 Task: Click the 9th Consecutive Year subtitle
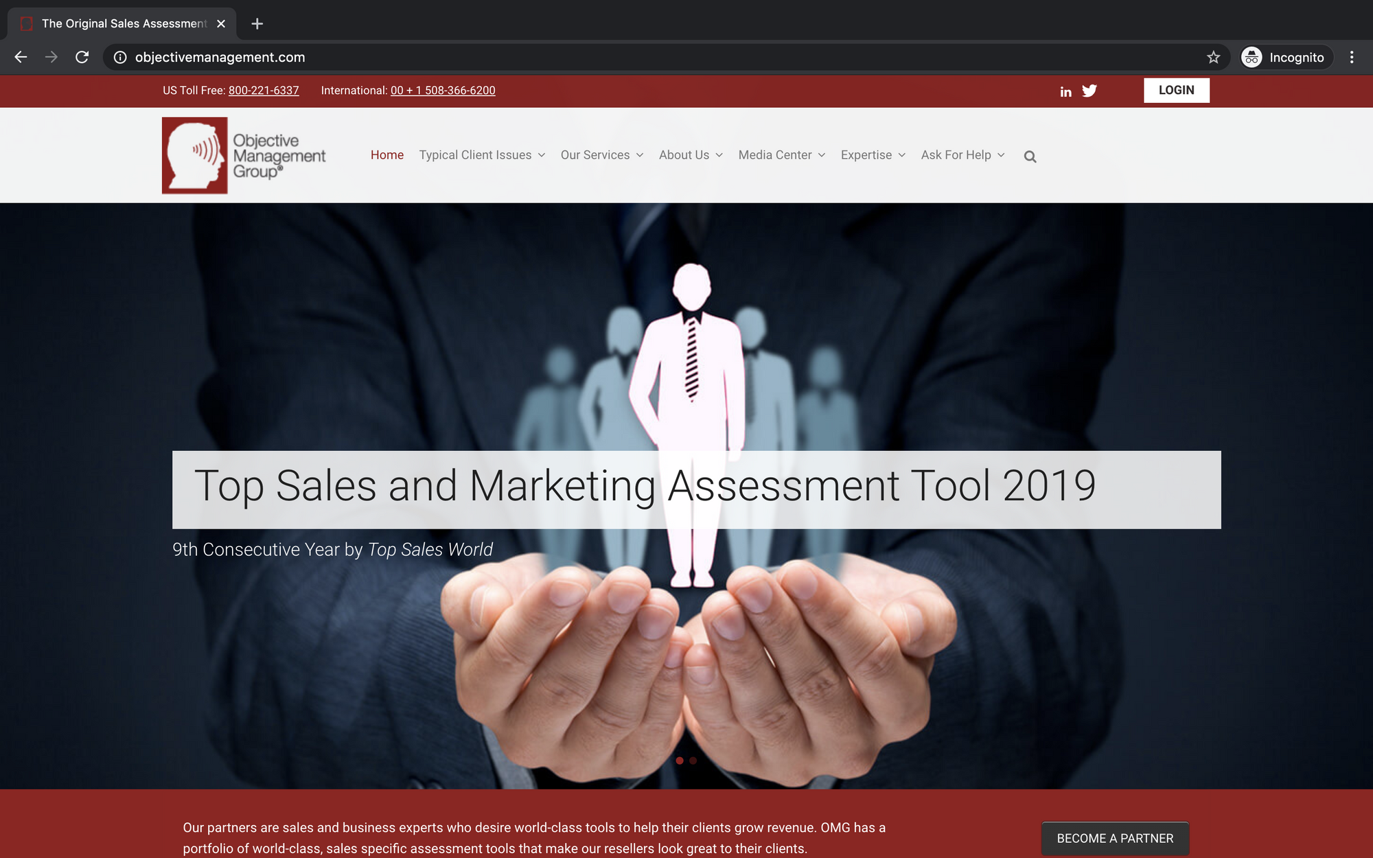[332, 550]
